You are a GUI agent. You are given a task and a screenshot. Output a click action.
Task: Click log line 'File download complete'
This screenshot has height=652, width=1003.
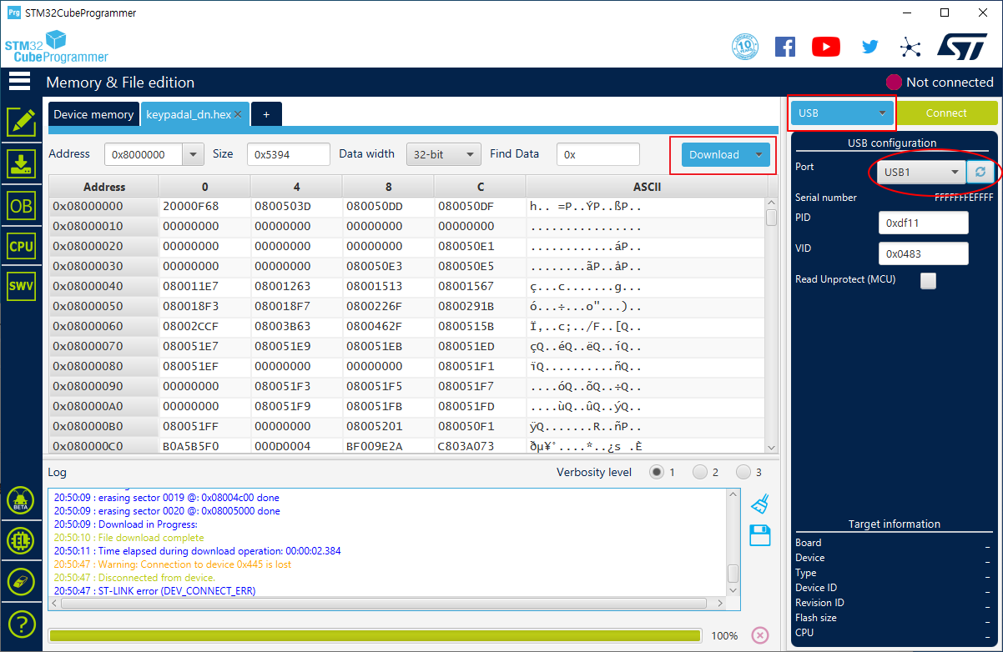click(129, 538)
